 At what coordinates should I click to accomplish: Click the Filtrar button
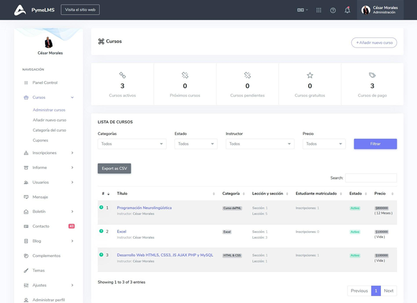pos(375,144)
